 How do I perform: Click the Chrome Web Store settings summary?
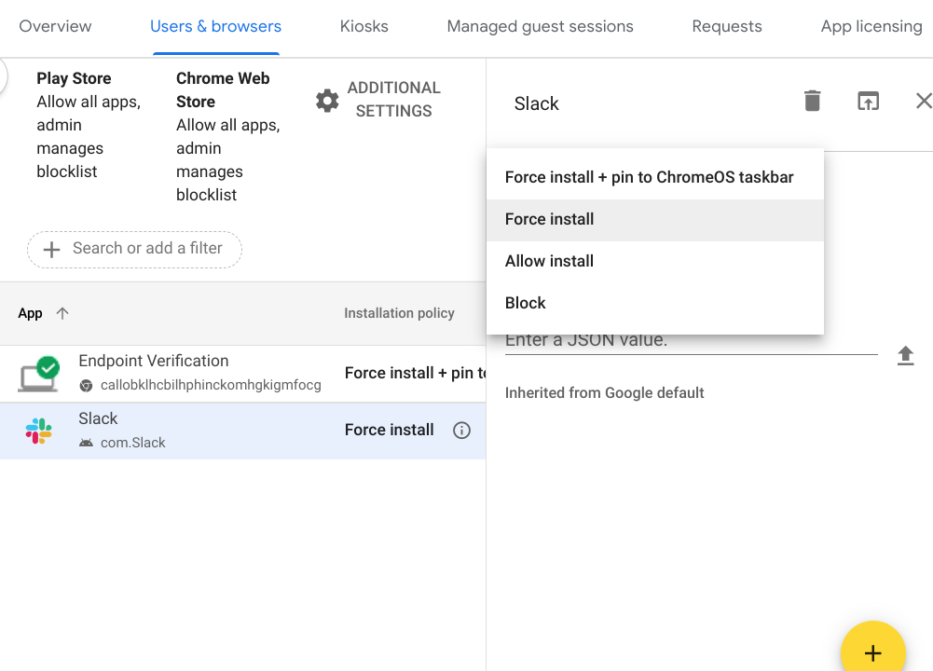(x=228, y=136)
